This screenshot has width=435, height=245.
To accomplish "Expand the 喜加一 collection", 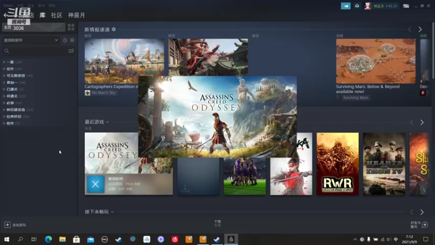I will coord(4,83).
